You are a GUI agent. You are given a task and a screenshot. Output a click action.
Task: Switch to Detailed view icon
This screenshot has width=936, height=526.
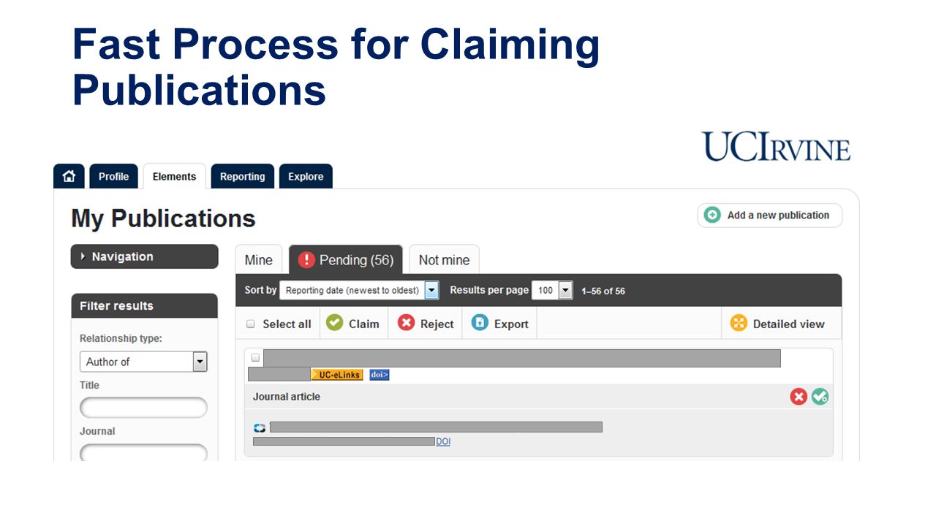click(739, 324)
